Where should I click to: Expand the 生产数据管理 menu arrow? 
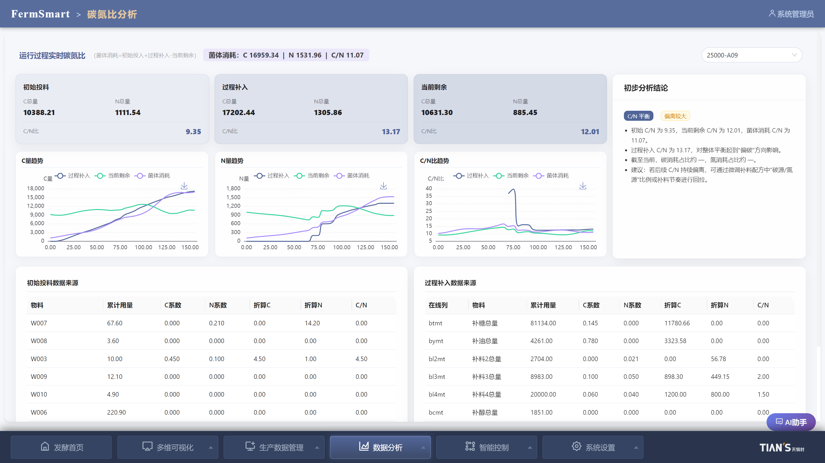point(317,447)
